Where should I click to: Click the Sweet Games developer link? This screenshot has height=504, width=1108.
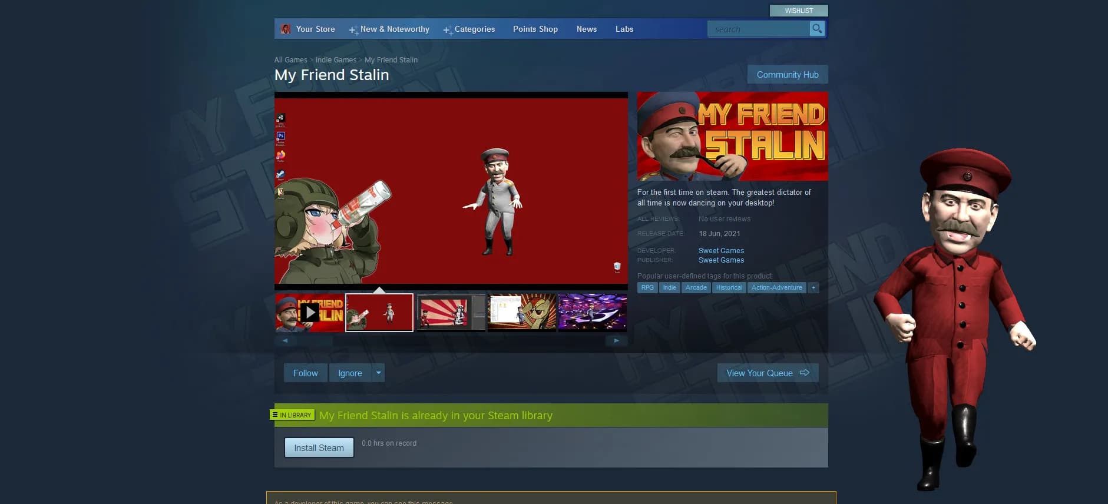coord(721,251)
